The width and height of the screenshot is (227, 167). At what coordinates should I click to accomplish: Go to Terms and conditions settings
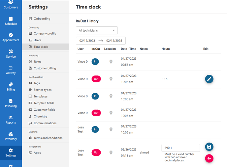(48, 138)
